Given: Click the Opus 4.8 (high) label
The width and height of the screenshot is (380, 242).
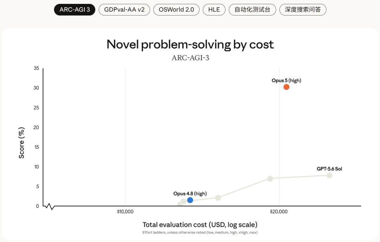Looking at the screenshot, I should pos(190,193).
